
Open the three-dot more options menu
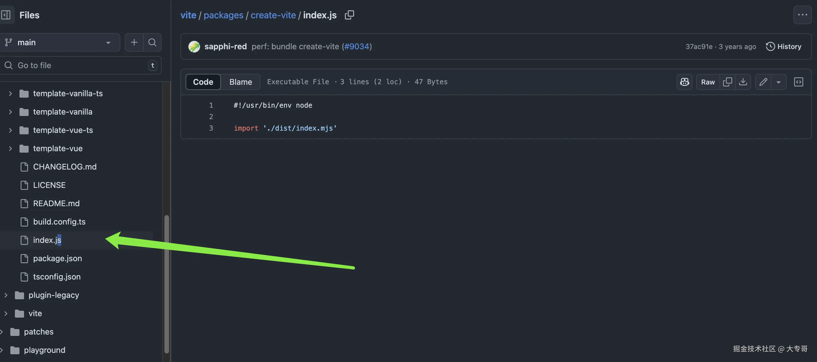802,15
